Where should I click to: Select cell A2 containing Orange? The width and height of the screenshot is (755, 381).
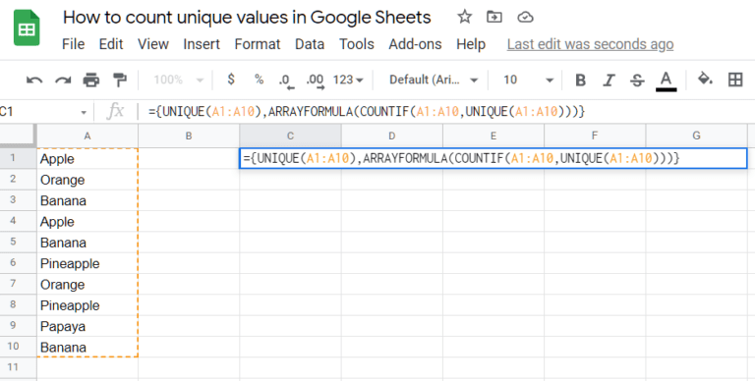click(87, 180)
